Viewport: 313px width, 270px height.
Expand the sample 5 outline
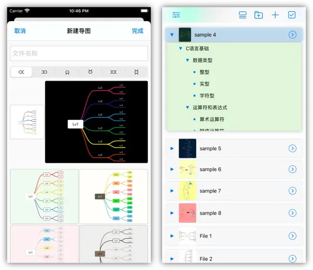pos(172,148)
